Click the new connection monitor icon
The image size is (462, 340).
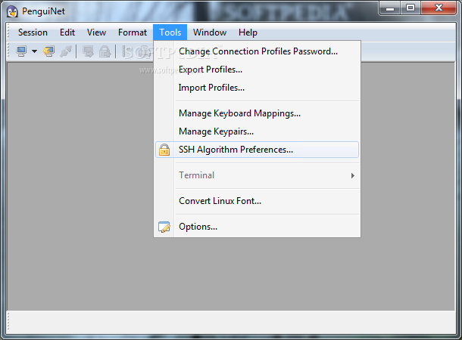pos(21,51)
